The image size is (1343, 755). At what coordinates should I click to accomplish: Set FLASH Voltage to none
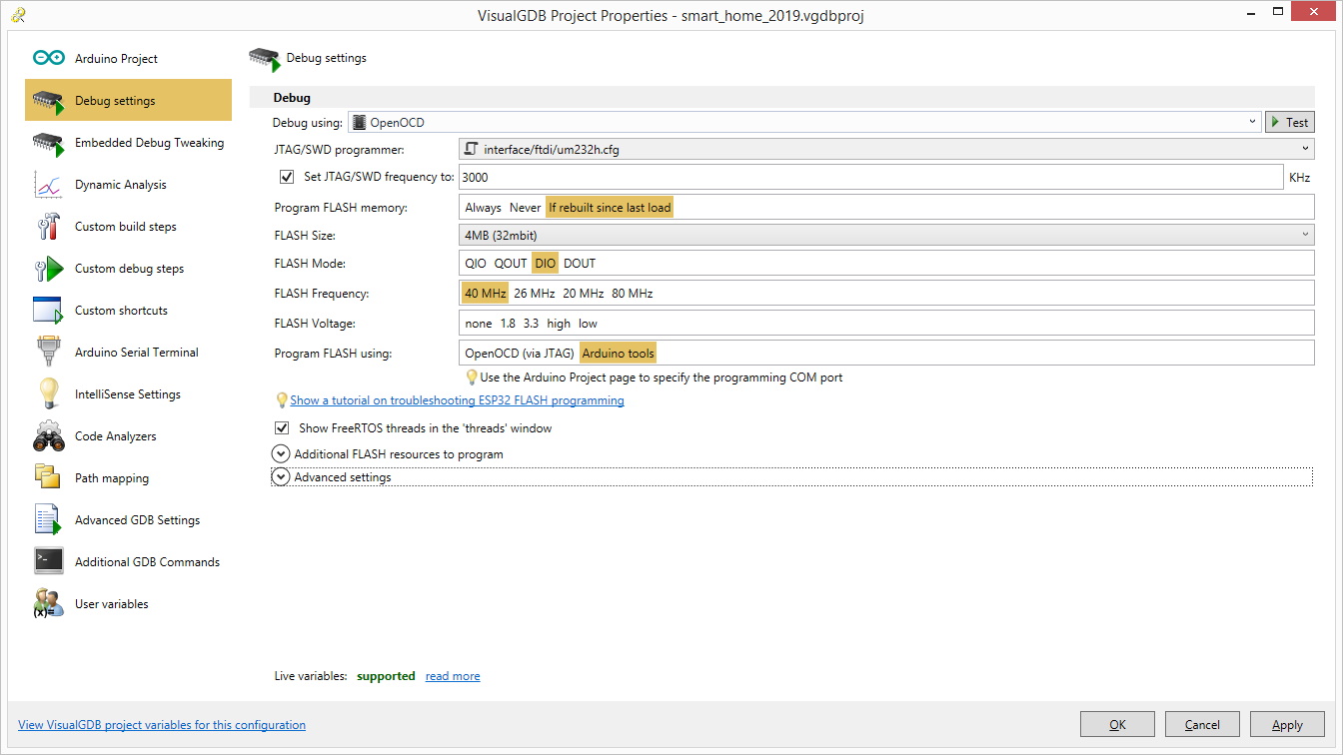[479, 324]
